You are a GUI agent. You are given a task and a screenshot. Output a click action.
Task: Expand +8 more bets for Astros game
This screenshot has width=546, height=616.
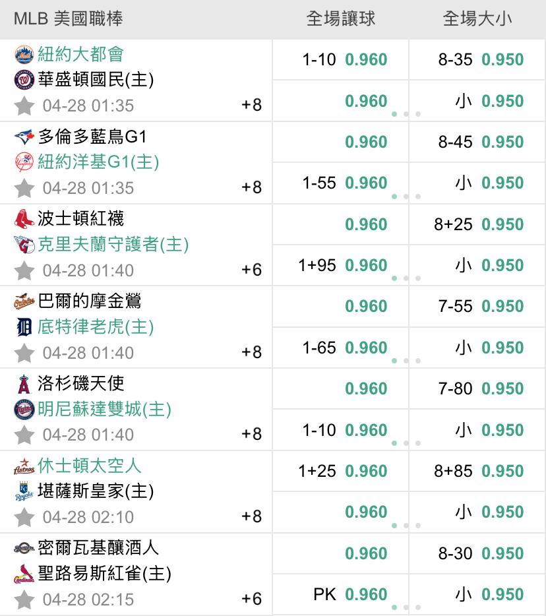pyautogui.click(x=251, y=516)
